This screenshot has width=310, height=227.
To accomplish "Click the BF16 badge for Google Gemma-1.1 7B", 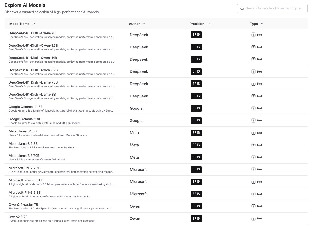I will [196, 108].
